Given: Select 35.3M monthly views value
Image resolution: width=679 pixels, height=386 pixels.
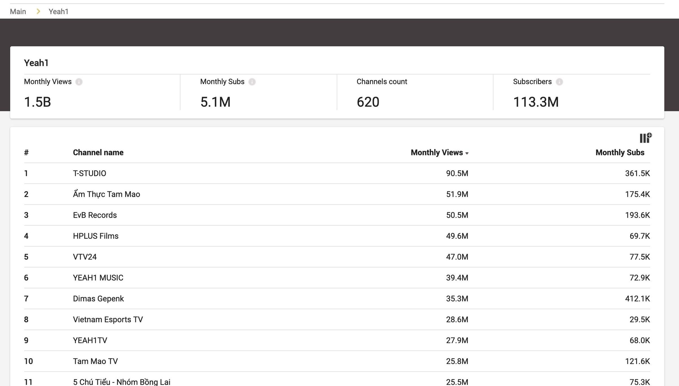Looking at the screenshot, I should 457,299.
